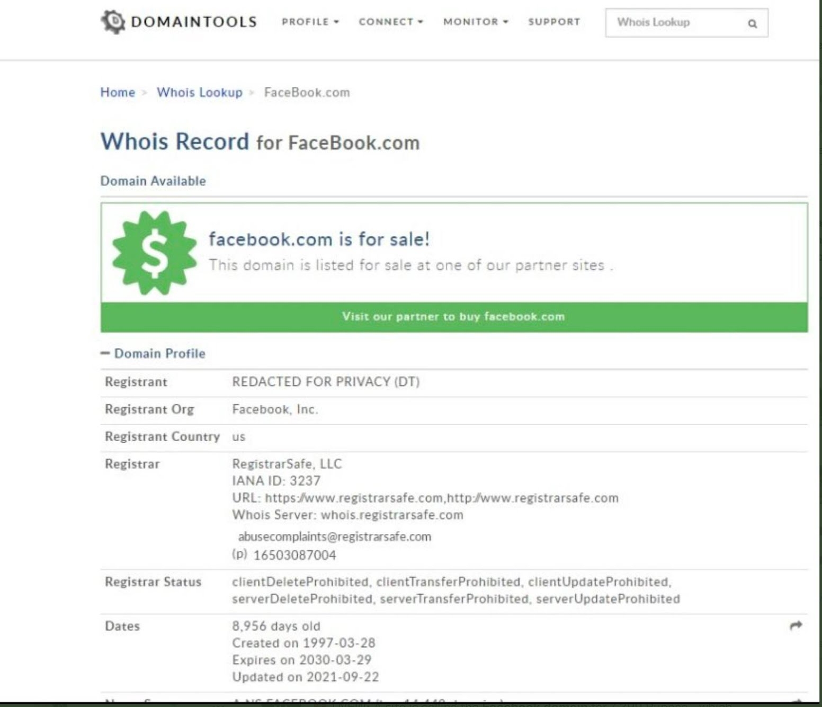The width and height of the screenshot is (822, 707).
Task: Click the search magnifier icon
Action: point(752,23)
